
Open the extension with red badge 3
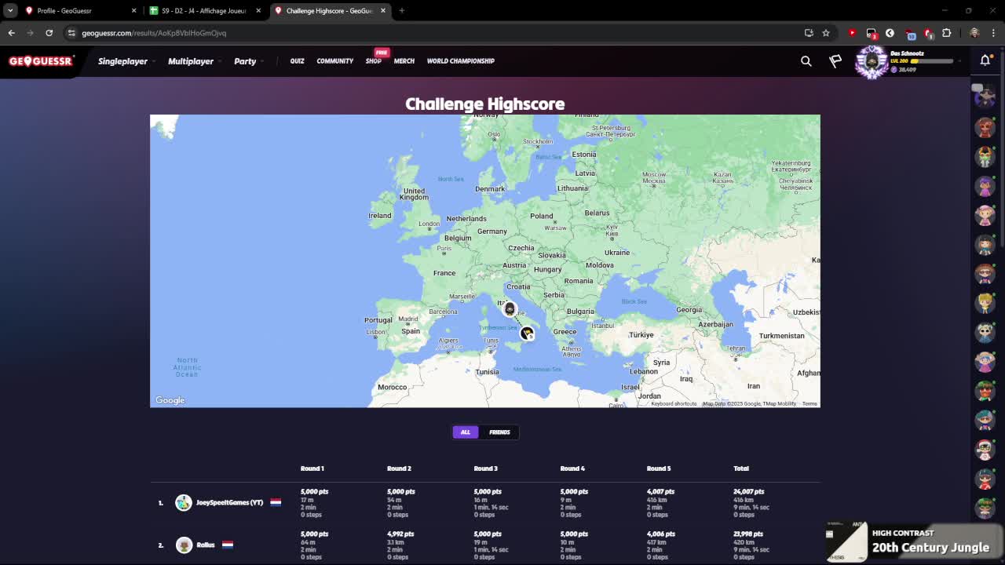(x=872, y=33)
